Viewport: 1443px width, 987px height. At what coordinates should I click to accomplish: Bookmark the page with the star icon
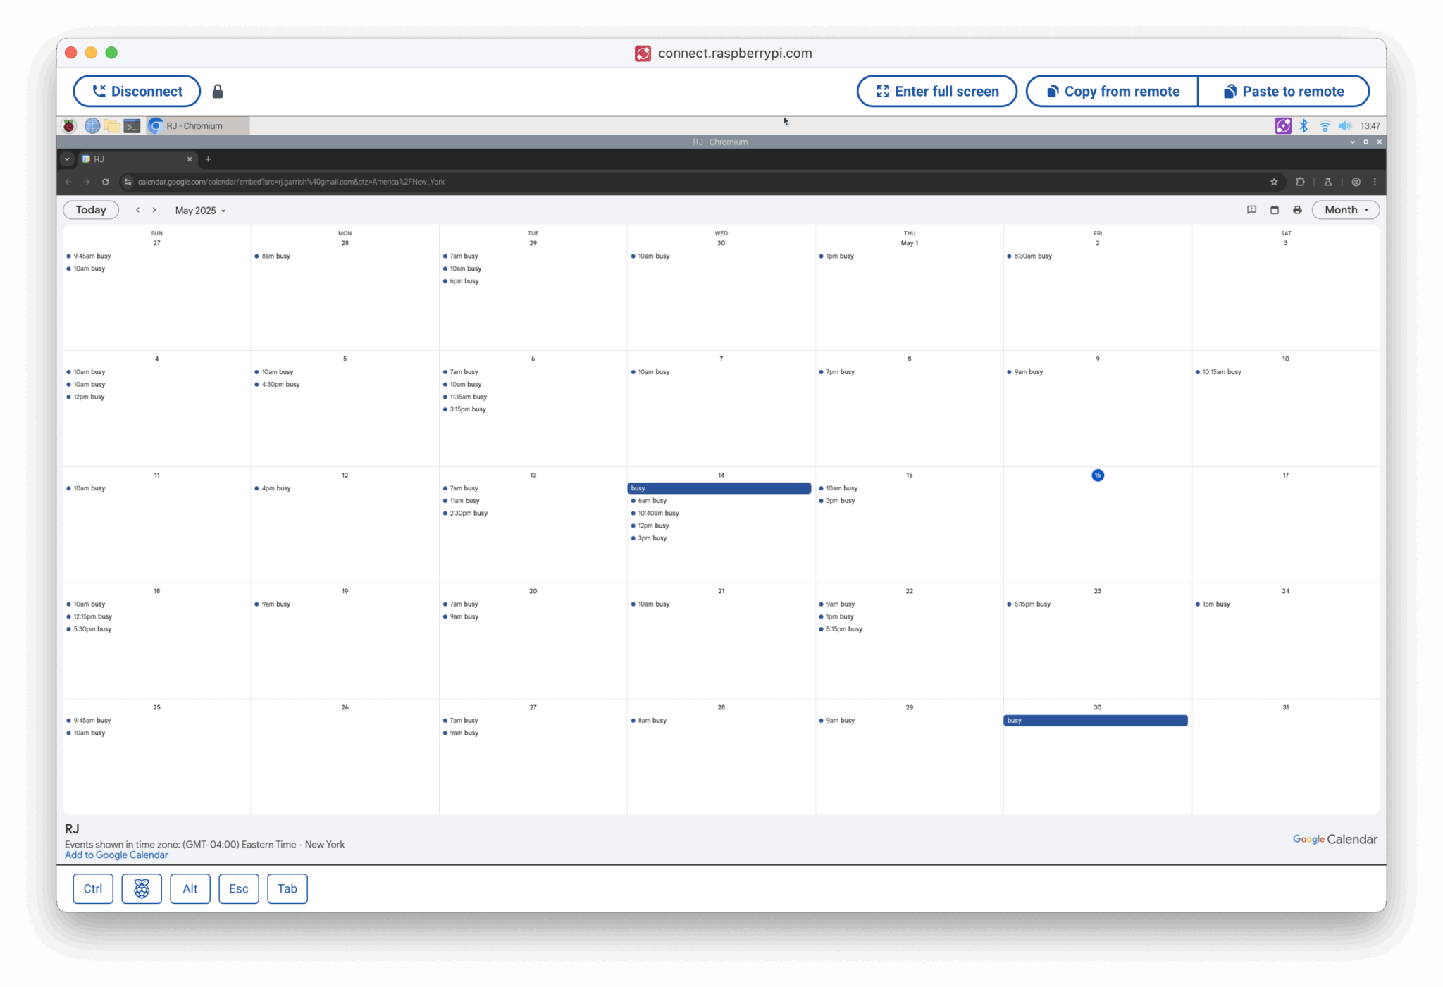pyautogui.click(x=1273, y=181)
